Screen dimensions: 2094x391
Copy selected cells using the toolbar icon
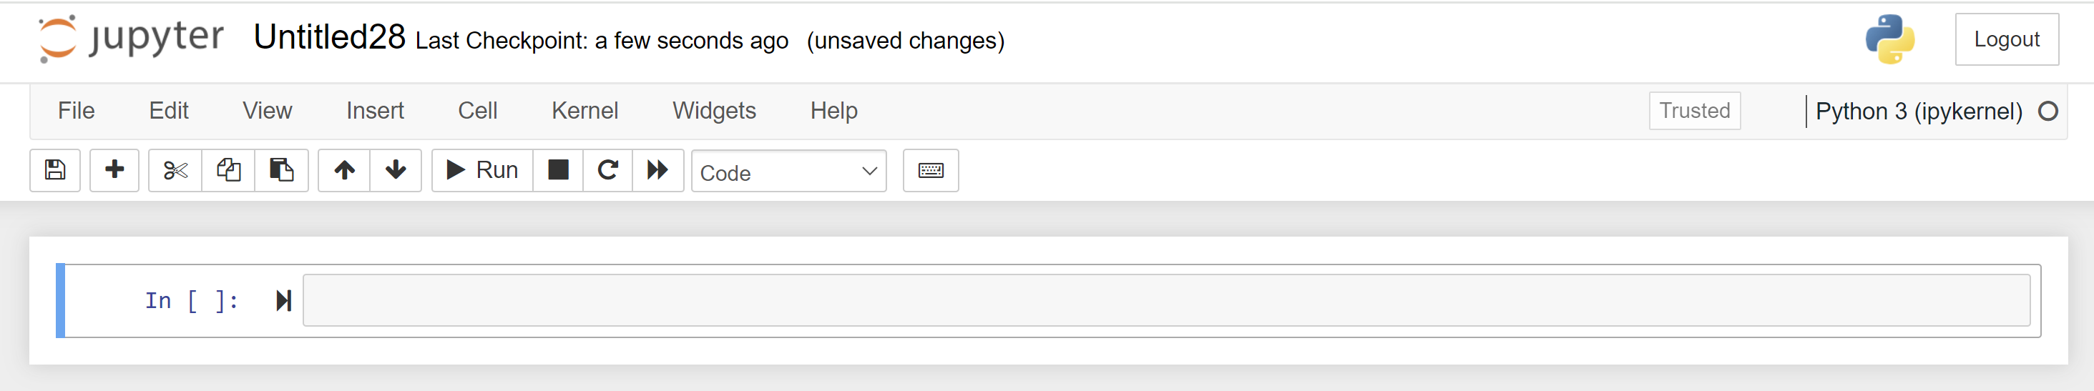point(228,170)
